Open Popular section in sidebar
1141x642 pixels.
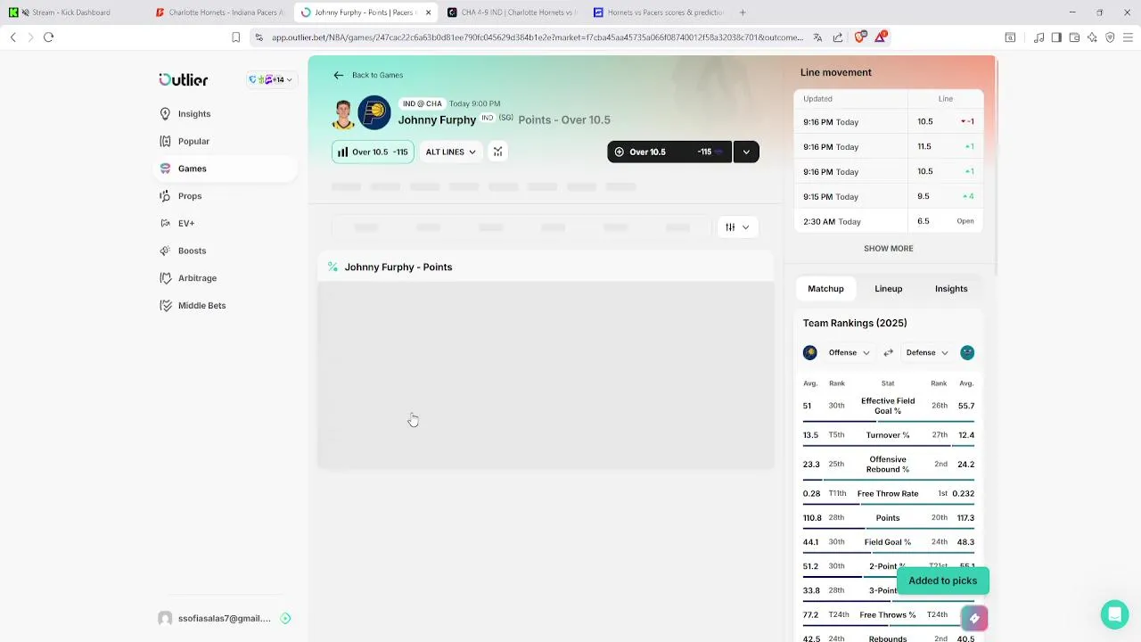pos(193,141)
